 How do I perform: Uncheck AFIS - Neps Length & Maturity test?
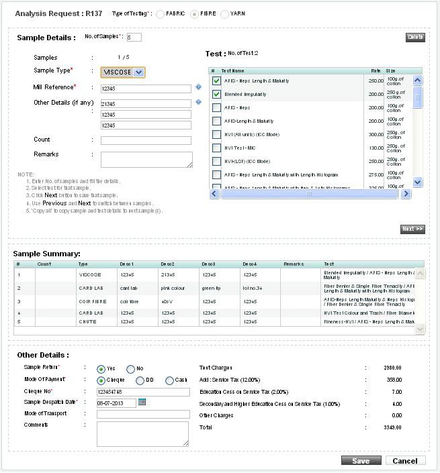point(216,81)
